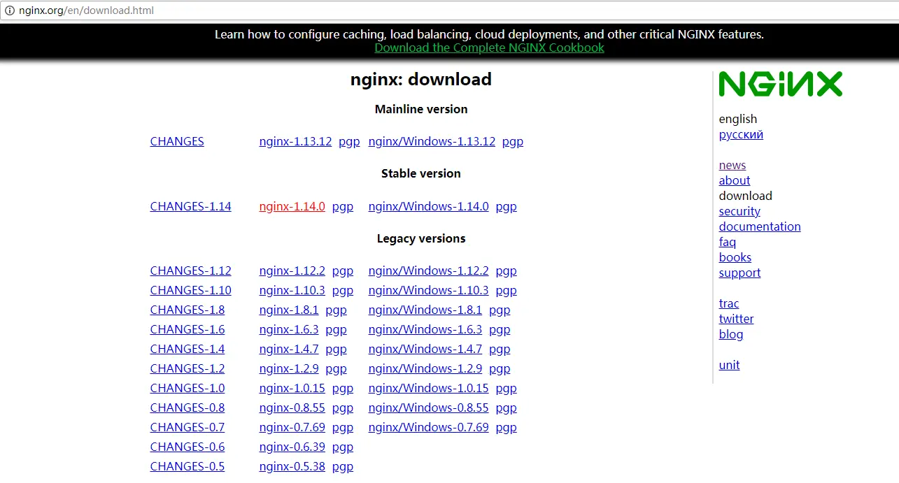
Task: Open CHANGES-1.8 link
Action: pyautogui.click(x=187, y=310)
